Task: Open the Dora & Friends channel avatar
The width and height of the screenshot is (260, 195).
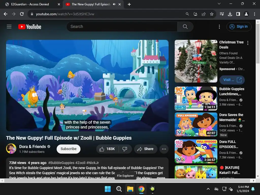Action: click(11, 149)
